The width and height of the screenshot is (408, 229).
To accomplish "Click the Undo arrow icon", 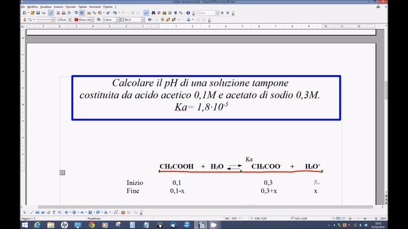I will [115, 13].
